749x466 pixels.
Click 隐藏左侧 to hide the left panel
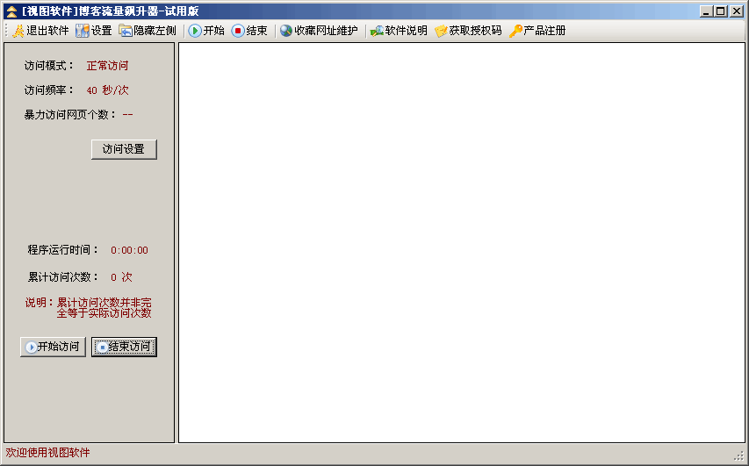148,31
